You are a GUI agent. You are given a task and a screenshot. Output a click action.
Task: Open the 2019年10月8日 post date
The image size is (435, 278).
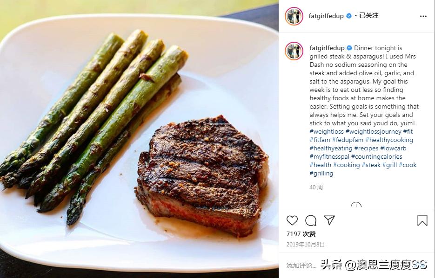click(305, 245)
